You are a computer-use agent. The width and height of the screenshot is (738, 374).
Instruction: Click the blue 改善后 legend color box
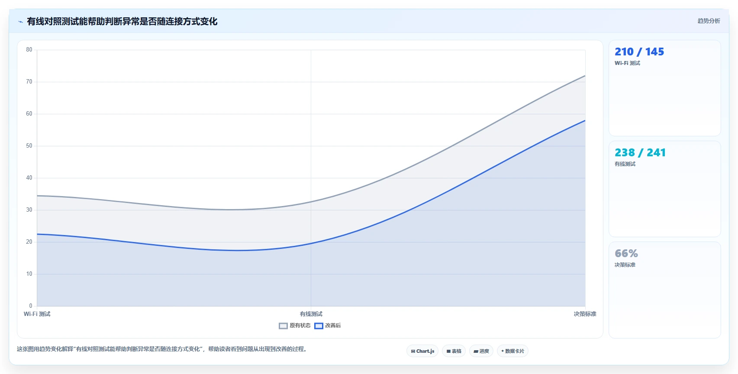click(x=319, y=326)
